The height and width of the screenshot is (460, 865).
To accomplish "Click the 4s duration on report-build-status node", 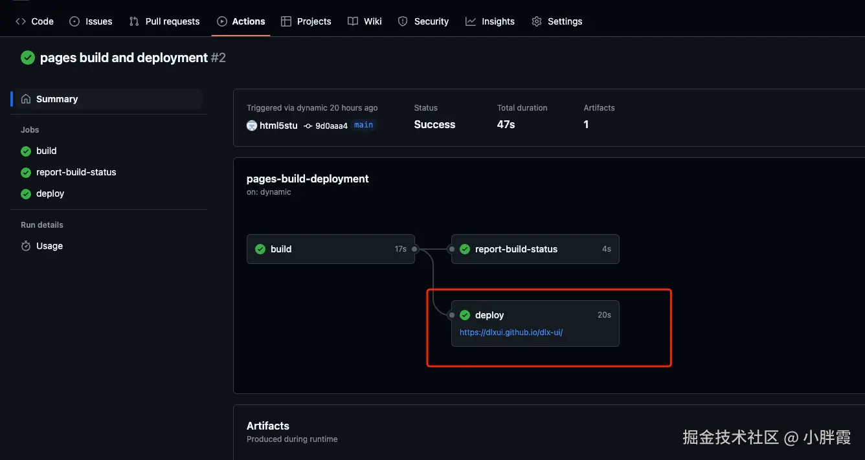I will click(x=606, y=249).
